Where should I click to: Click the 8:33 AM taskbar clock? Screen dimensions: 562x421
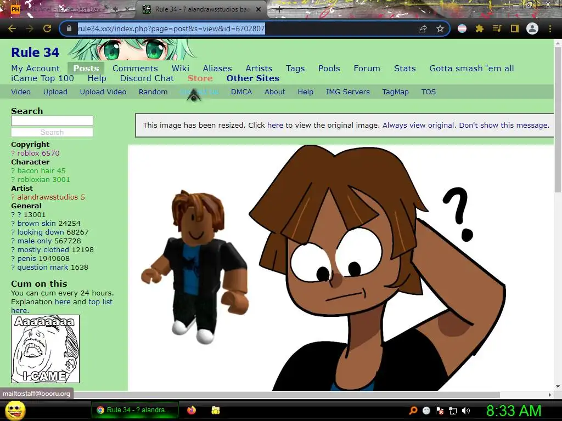coord(514,411)
